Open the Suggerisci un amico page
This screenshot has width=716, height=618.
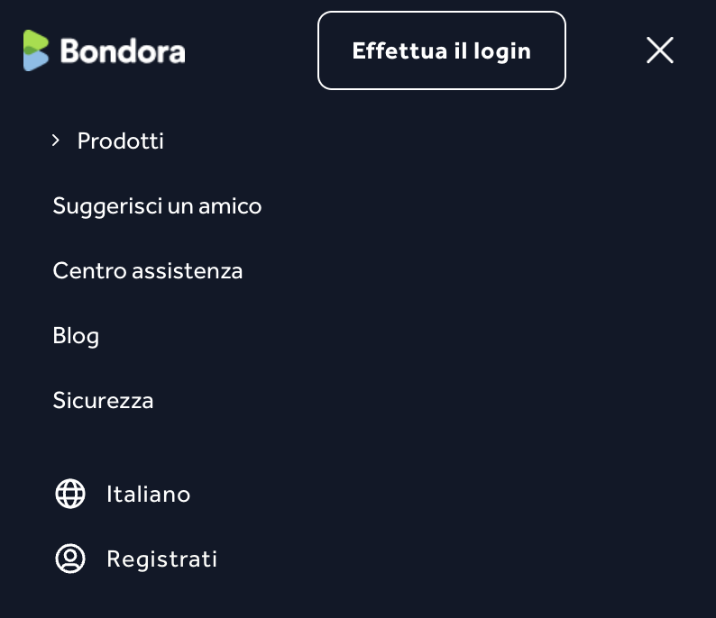click(x=157, y=206)
